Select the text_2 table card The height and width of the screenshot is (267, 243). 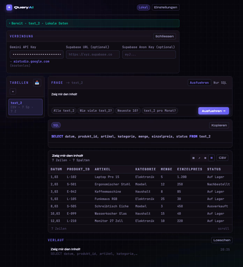click(x=25, y=107)
